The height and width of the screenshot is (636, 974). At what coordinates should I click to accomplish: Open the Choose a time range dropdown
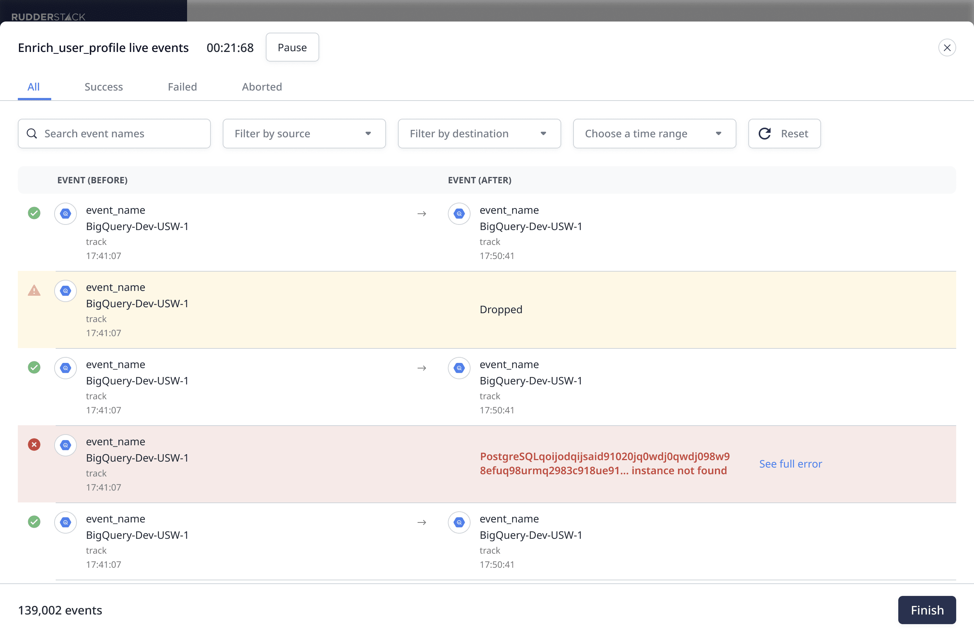(654, 134)
